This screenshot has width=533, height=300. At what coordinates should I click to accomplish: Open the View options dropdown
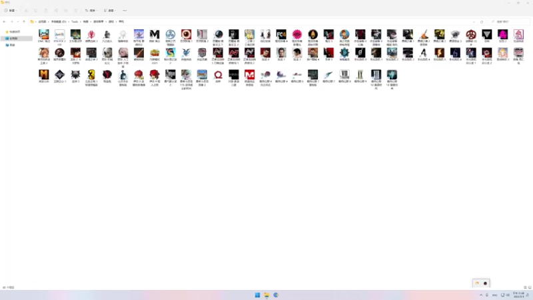pyautogui.click(x=110, y=11)
